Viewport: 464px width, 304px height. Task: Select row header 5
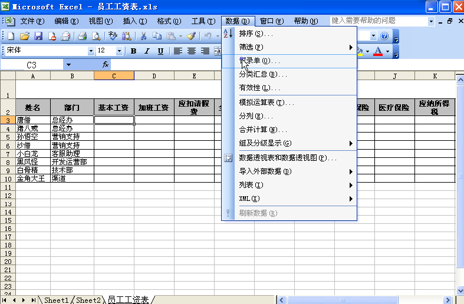pos(8,137)
